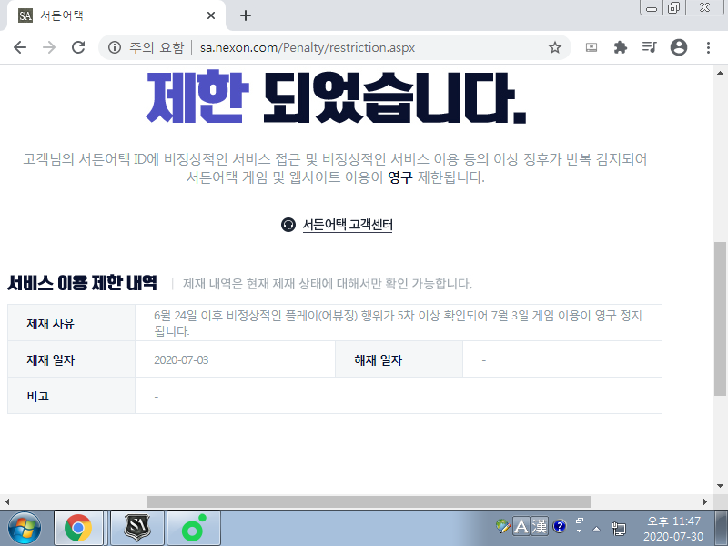Click the vertical scrollbar down arrow
The width and height of the screenshot is (728, 546).
click(x=721, y=487)
